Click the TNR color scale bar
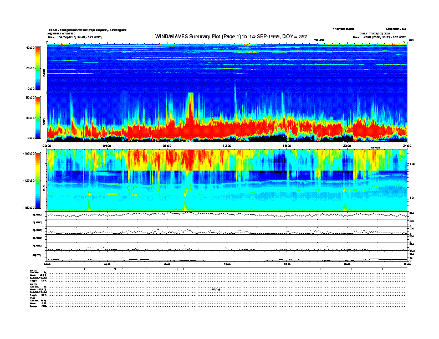Screen dimensions: 439x339 (x=38, y=181)
